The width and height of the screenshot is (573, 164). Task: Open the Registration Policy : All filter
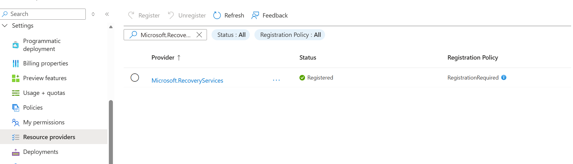(x=290, y=35)
